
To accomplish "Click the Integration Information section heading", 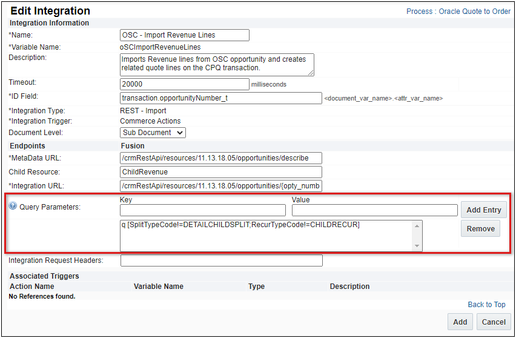I will tap(50, 23).
